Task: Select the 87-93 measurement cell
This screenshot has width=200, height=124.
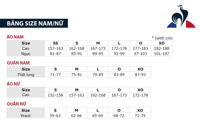Action: click(x=140, y=74)
